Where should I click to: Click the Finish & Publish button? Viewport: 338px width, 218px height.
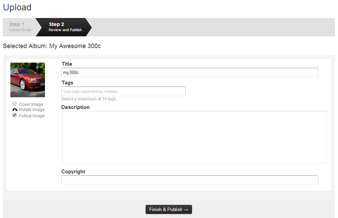[169, 209]
